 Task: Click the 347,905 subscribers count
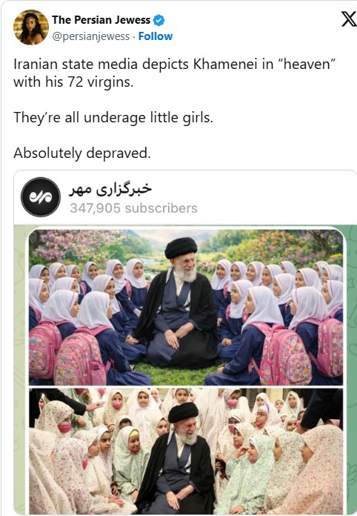133,208
